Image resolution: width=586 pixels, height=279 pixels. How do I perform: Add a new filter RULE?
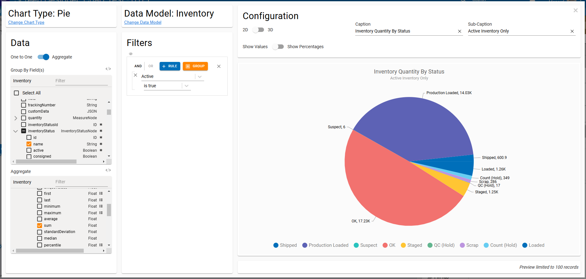tap(170, 66)
